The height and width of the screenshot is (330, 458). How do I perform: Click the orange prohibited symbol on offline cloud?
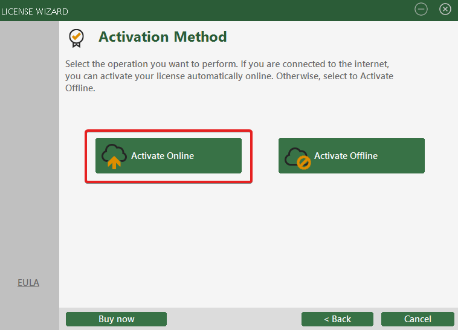[x=304, y=163]
